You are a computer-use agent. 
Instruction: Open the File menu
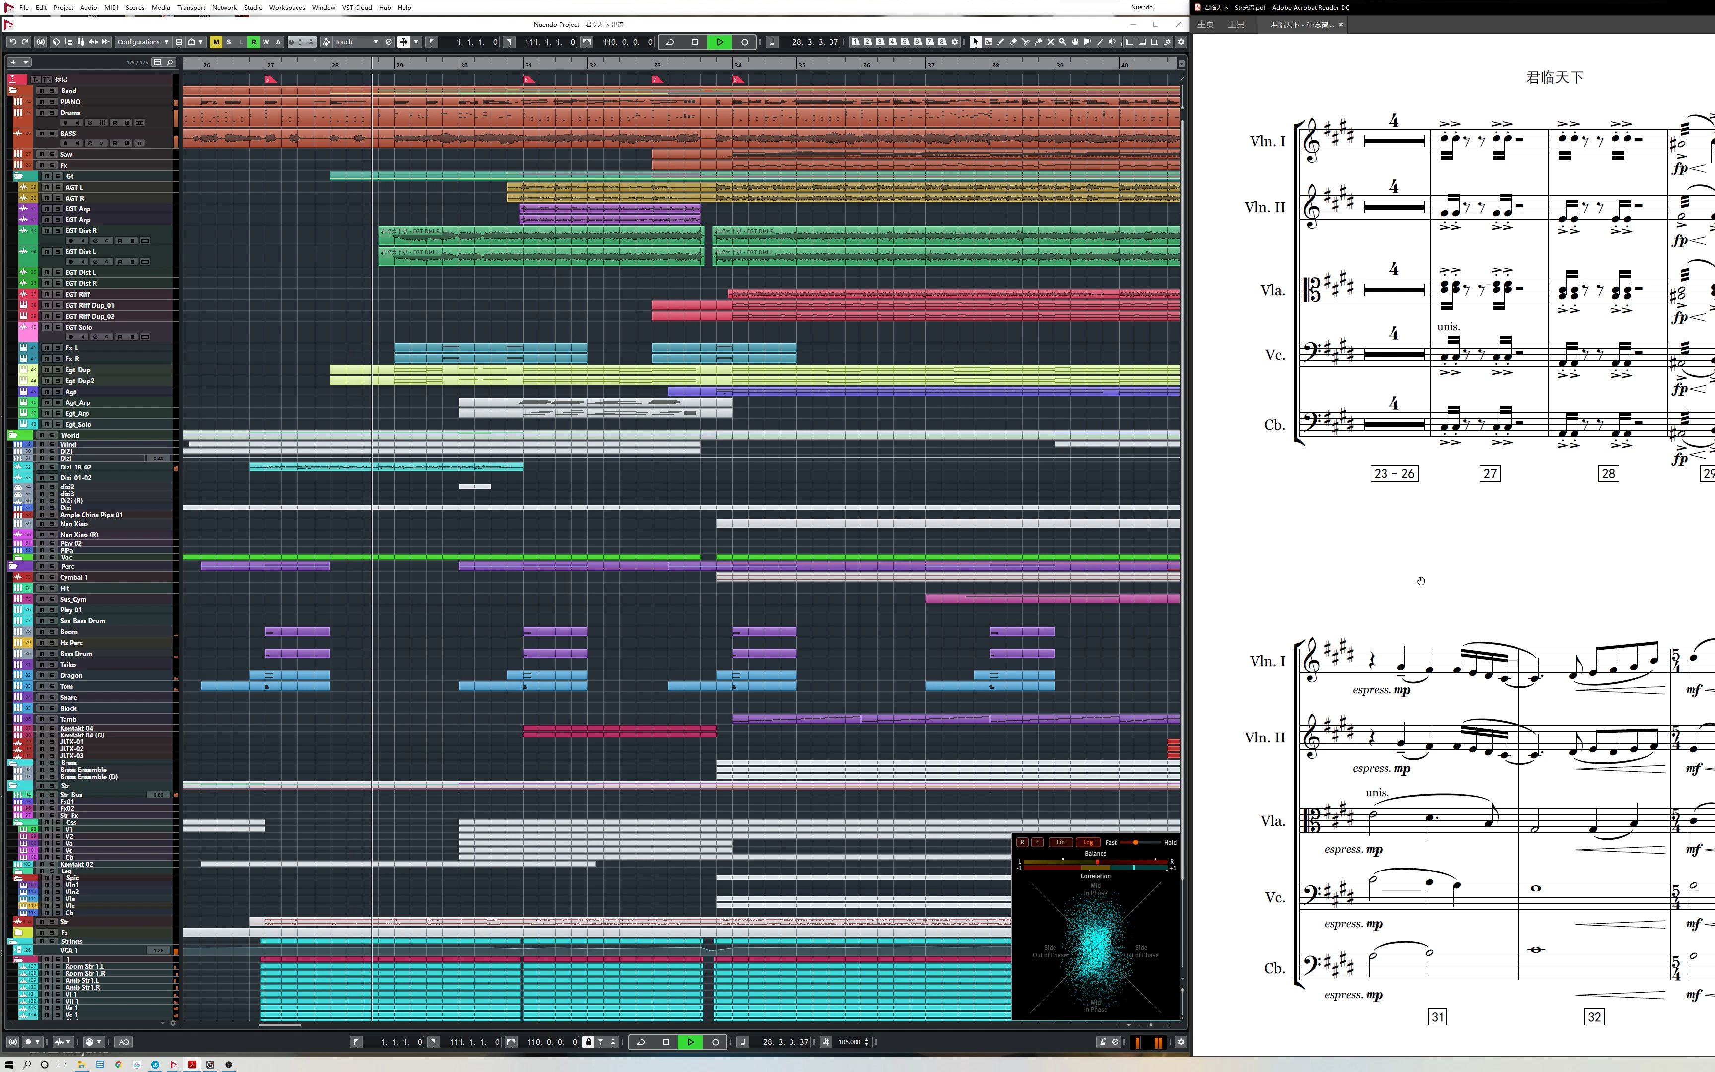click(24, 8)
